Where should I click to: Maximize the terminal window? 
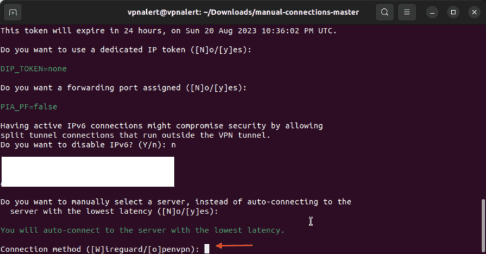click(452, 12)
